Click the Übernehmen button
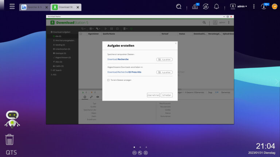 [x=153, y=95]
